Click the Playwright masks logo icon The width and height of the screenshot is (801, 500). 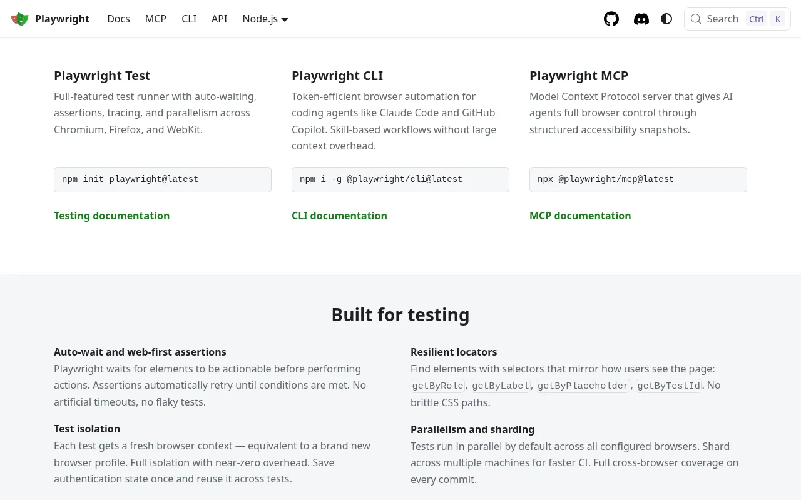click(x=20, y=19)
